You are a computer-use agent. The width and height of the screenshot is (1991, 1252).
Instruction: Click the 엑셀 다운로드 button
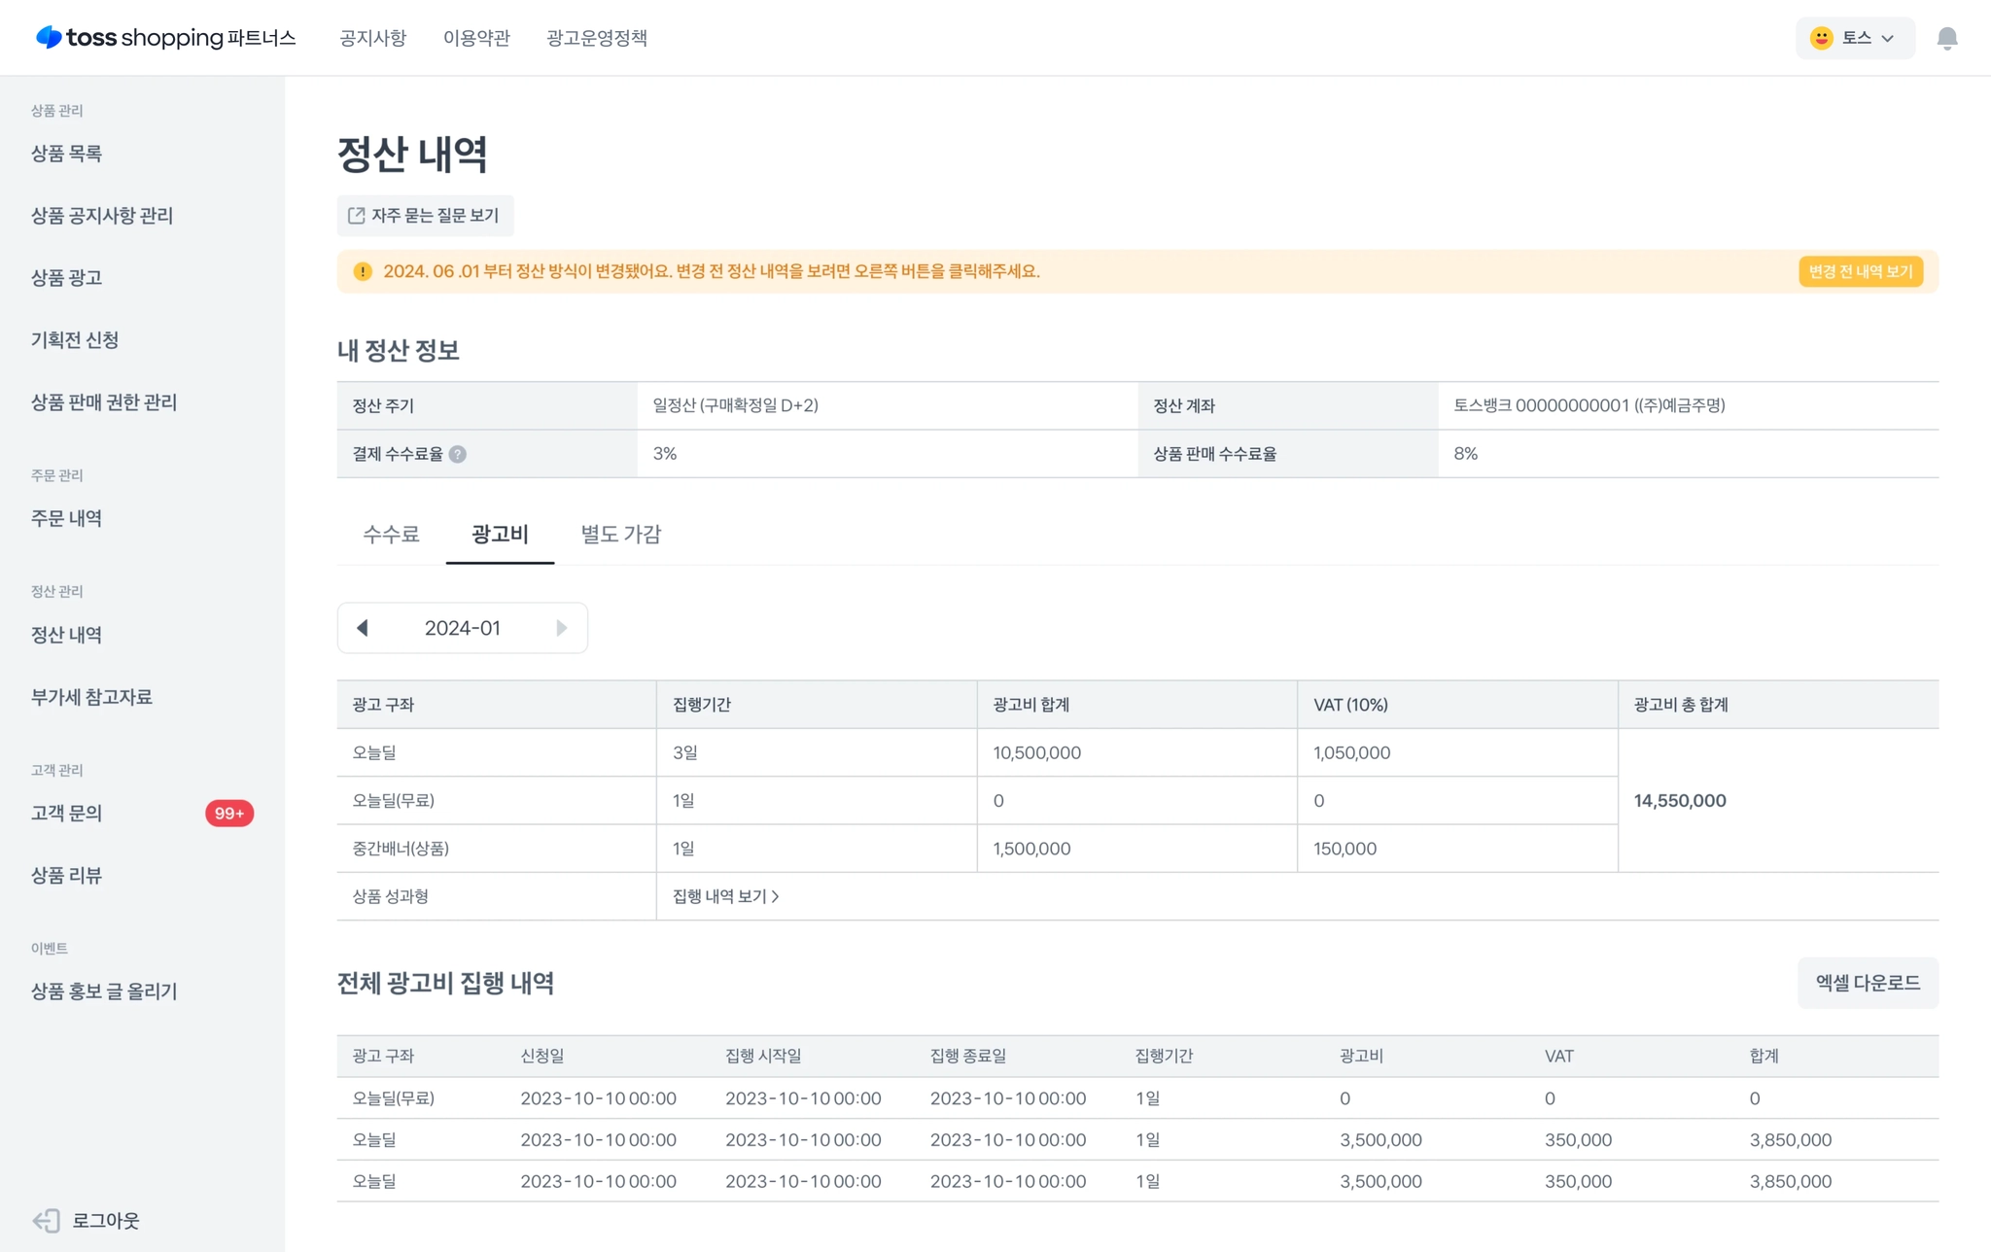coord(1867,983)
